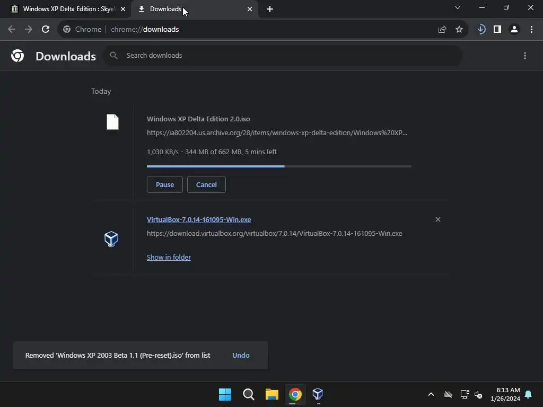
Task: Open File Explorer from taskbar
Action: (x=272, y=394)
